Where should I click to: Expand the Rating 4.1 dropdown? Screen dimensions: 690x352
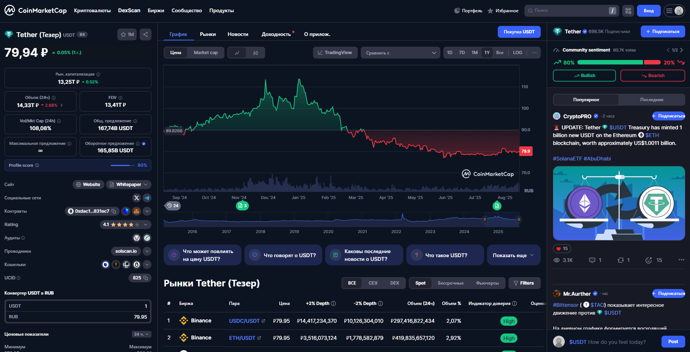coord(126,225)
